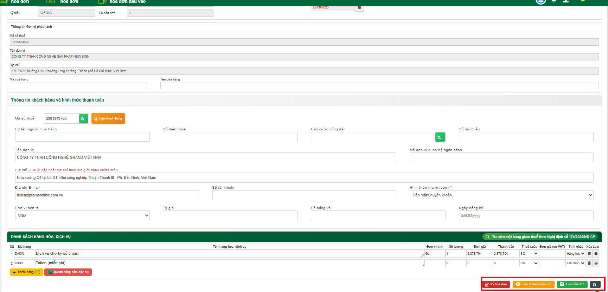Screen dimensions: 608x292
Task: Open the Tính chất dropdown for Token row
Action: point(575,263)
